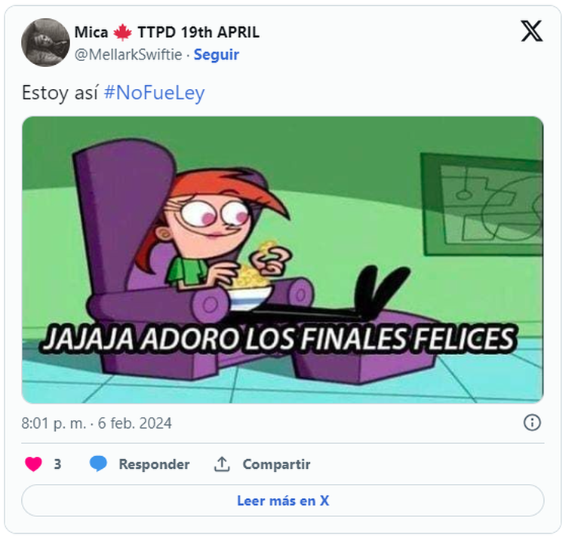Click the tweet text Estoy así
This screenshot has width=581, height=545.
(x=60, y=93)
